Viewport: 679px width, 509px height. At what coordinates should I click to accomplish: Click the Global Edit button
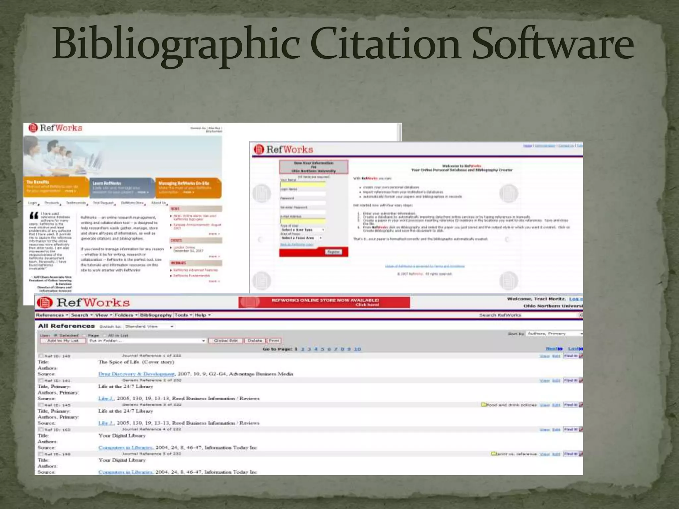coord(225,341)
